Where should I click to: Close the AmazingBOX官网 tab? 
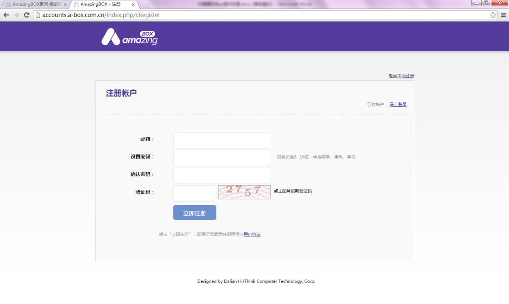65,5
